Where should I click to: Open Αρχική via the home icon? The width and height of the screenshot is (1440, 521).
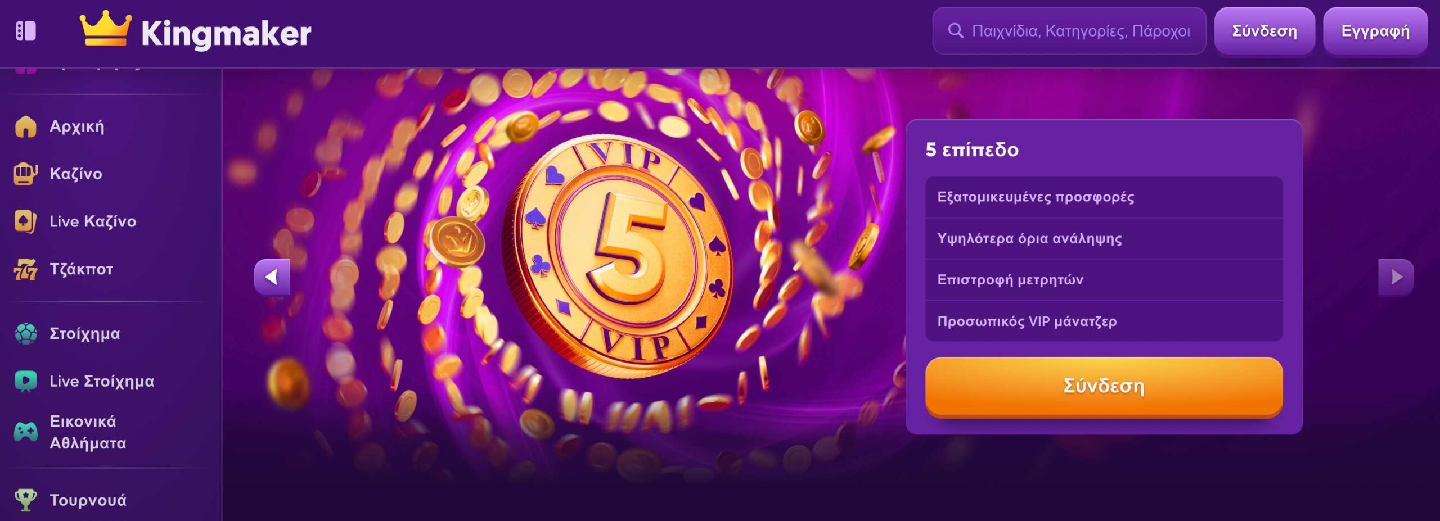click(x=25, y=126)
